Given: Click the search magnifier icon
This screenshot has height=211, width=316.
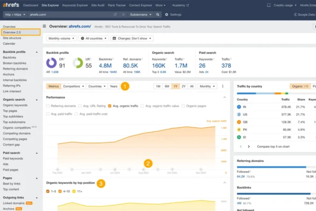Looking at the screenshot, I should coord(157,15).
